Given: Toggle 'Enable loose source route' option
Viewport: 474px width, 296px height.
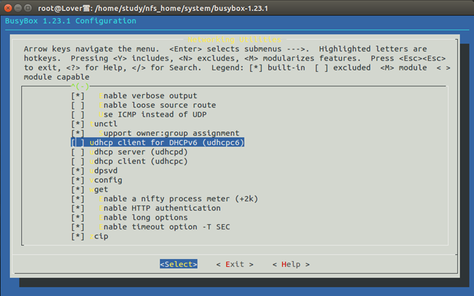Looking at the screenshot, I should (78, 105).
